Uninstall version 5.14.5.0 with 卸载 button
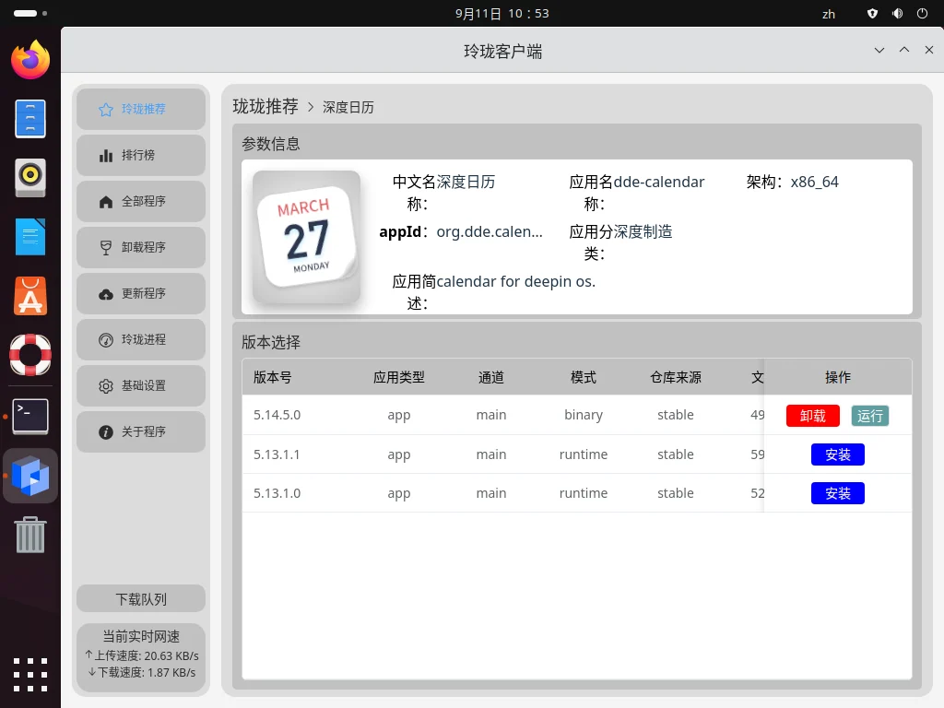The height and width of the screenshot is (708, 944). (x=813, y=416)
